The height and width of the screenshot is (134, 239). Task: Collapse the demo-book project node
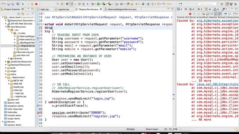[x=3, y=17]
